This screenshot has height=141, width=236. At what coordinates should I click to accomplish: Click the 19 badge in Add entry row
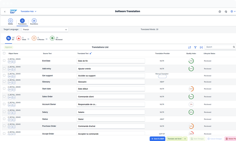pyautogui.click(x=14, y=69)
